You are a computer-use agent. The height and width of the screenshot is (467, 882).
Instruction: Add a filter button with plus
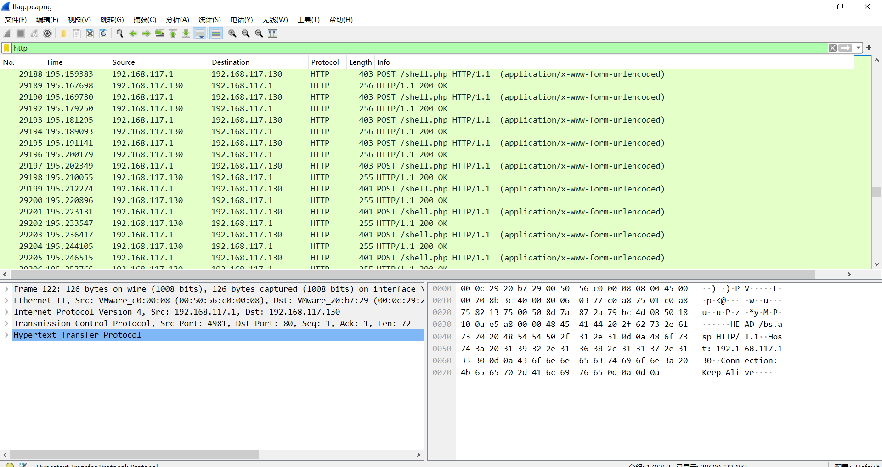coord(869,48)
